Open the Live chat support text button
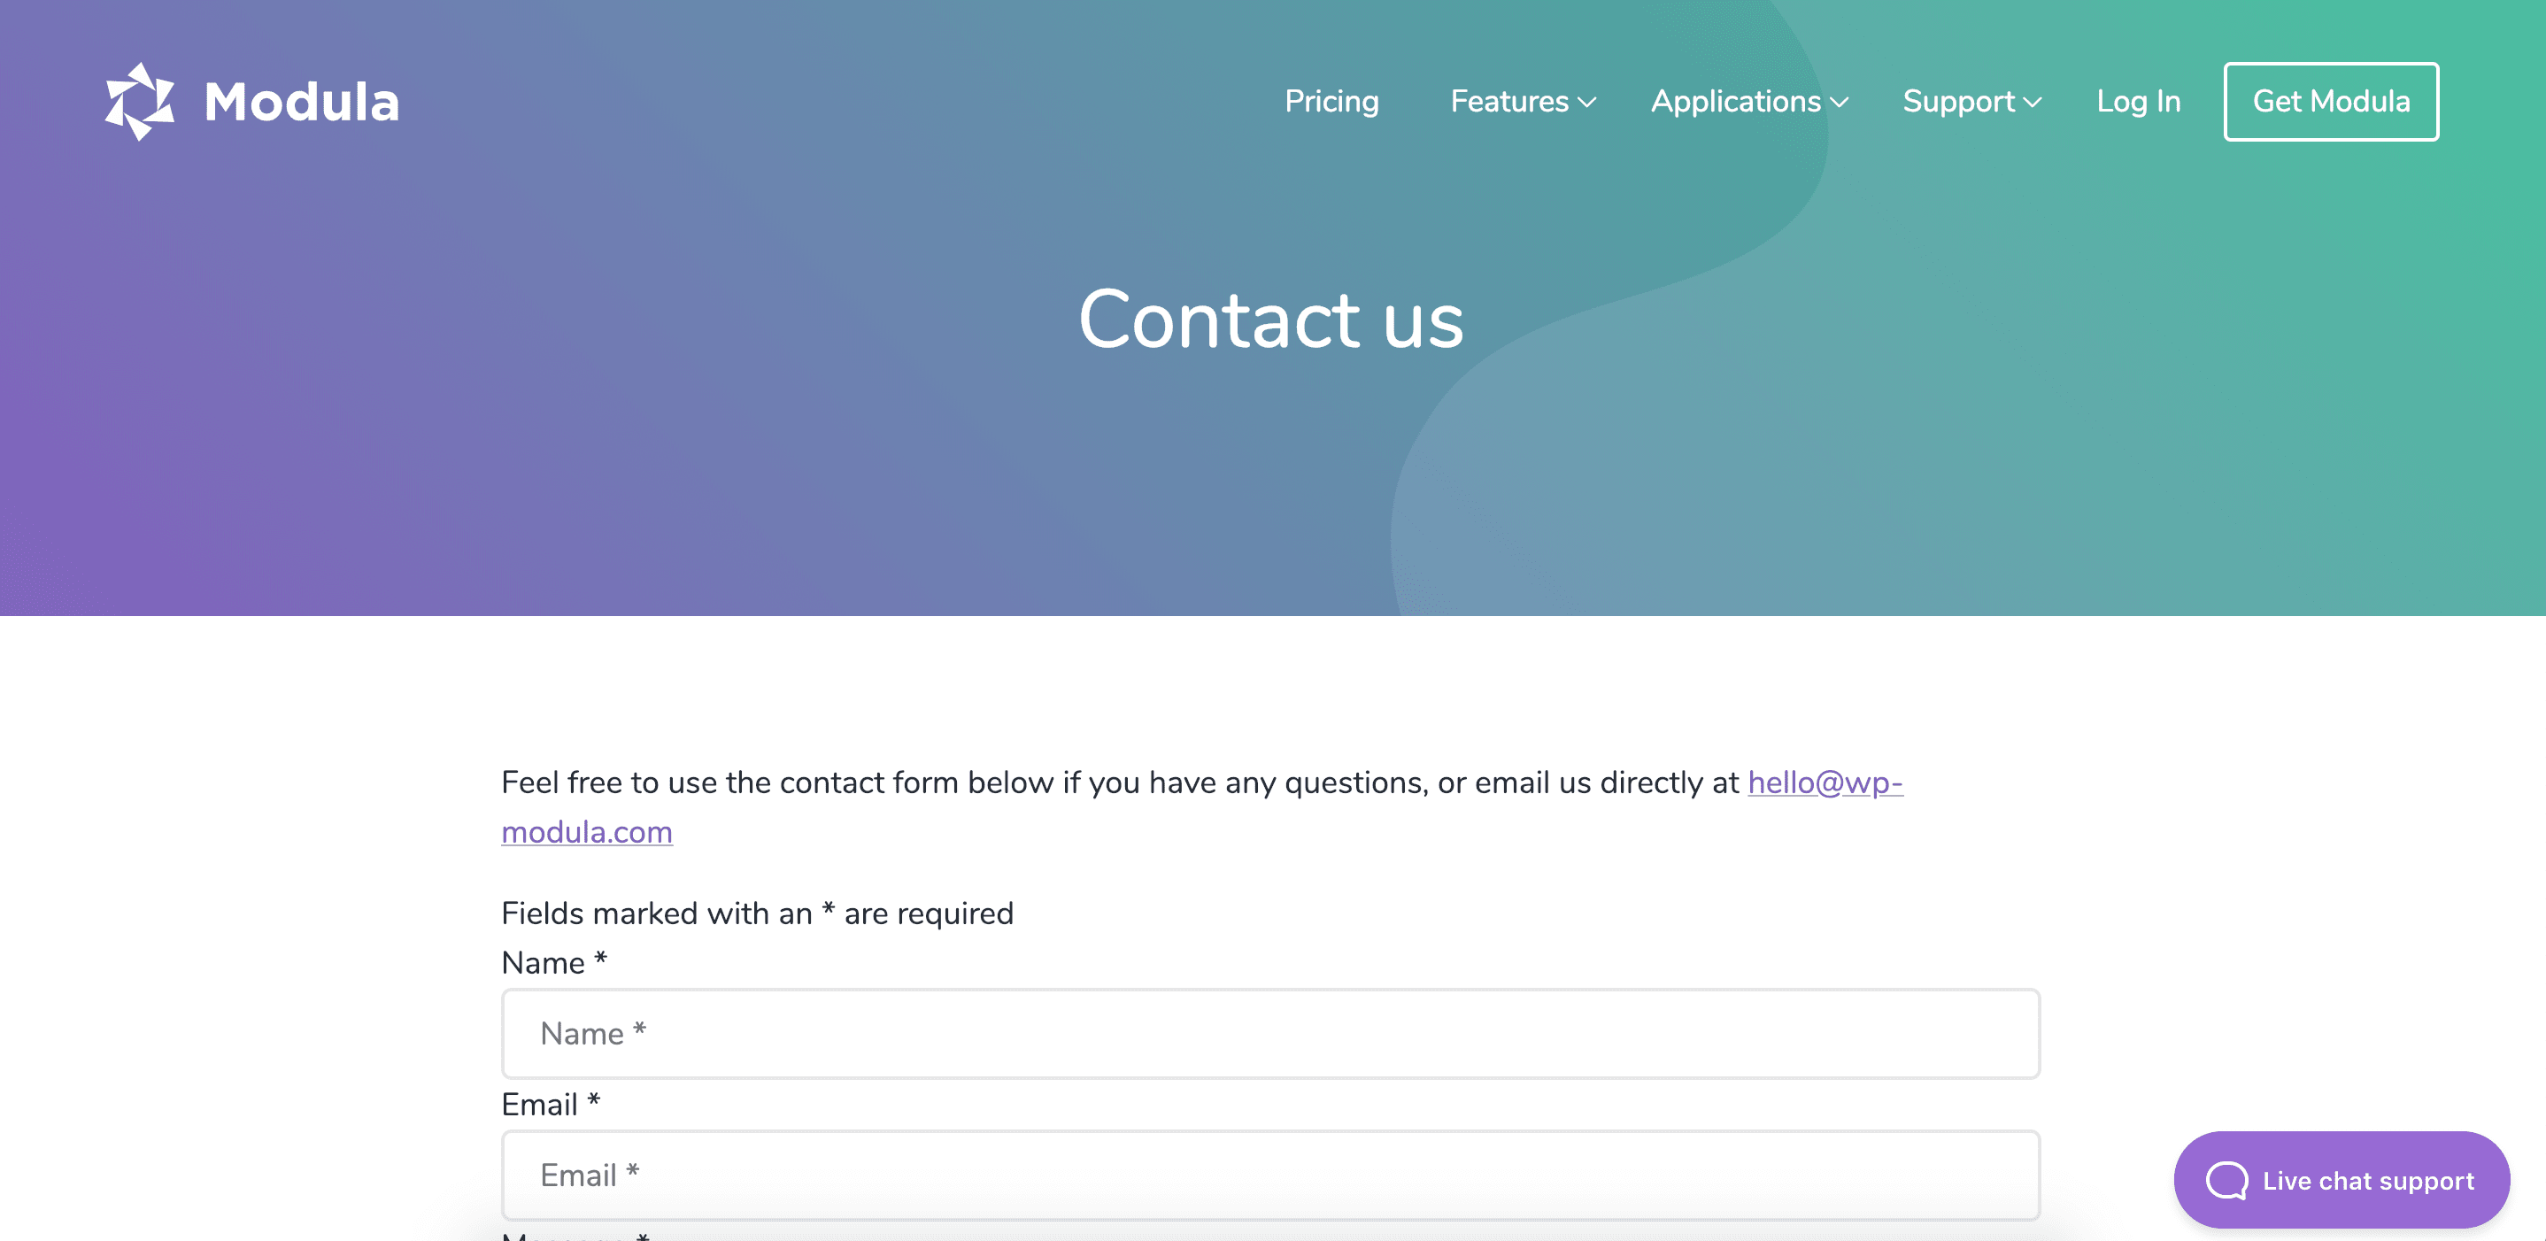The width and height of the screenshot is (2546, 1241). (2368, 1181)
